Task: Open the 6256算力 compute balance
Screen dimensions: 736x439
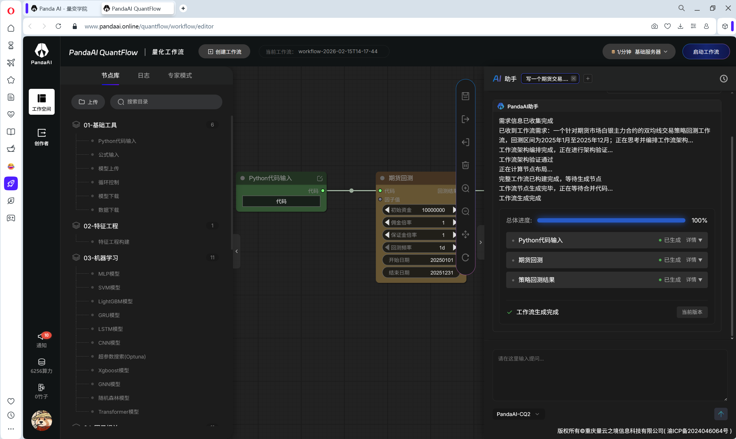Action: tap(41, 366)
